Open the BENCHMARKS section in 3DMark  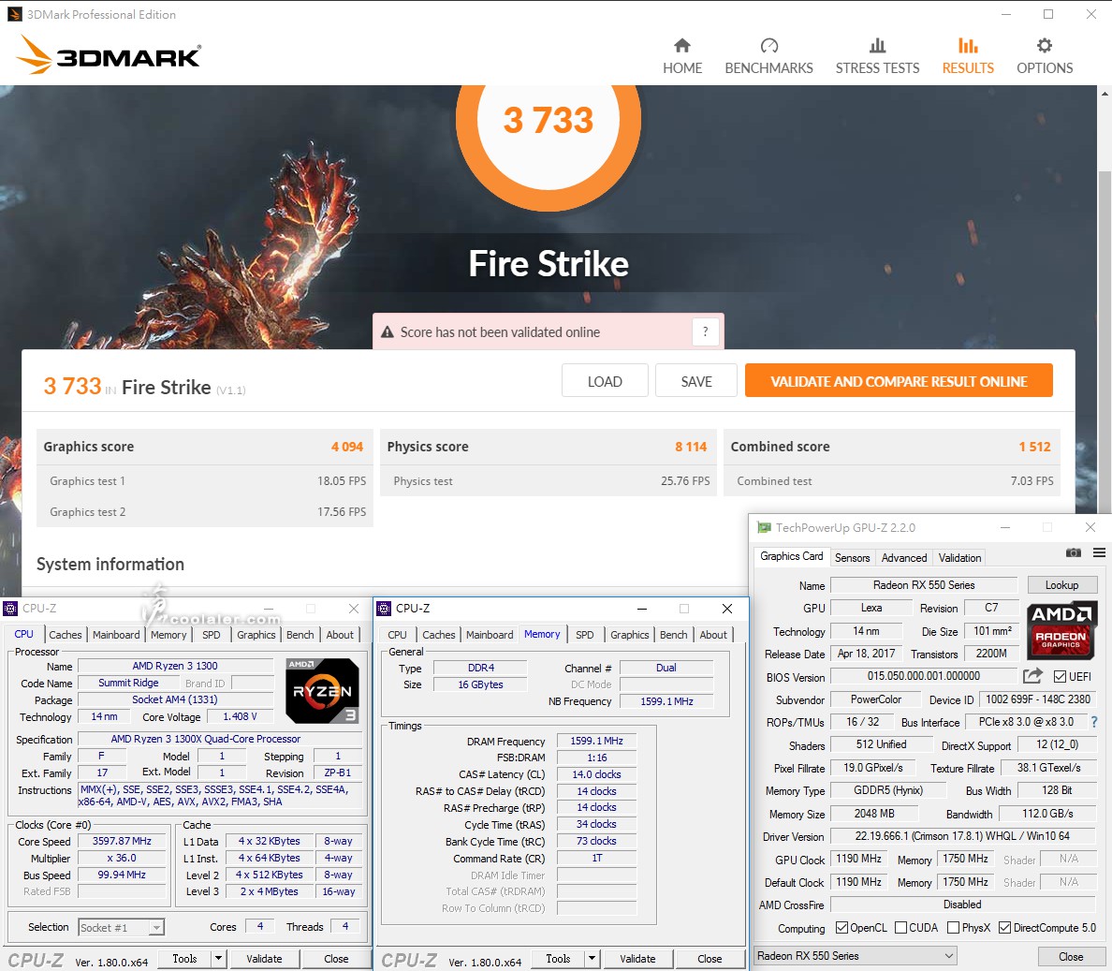coord(768,56)
